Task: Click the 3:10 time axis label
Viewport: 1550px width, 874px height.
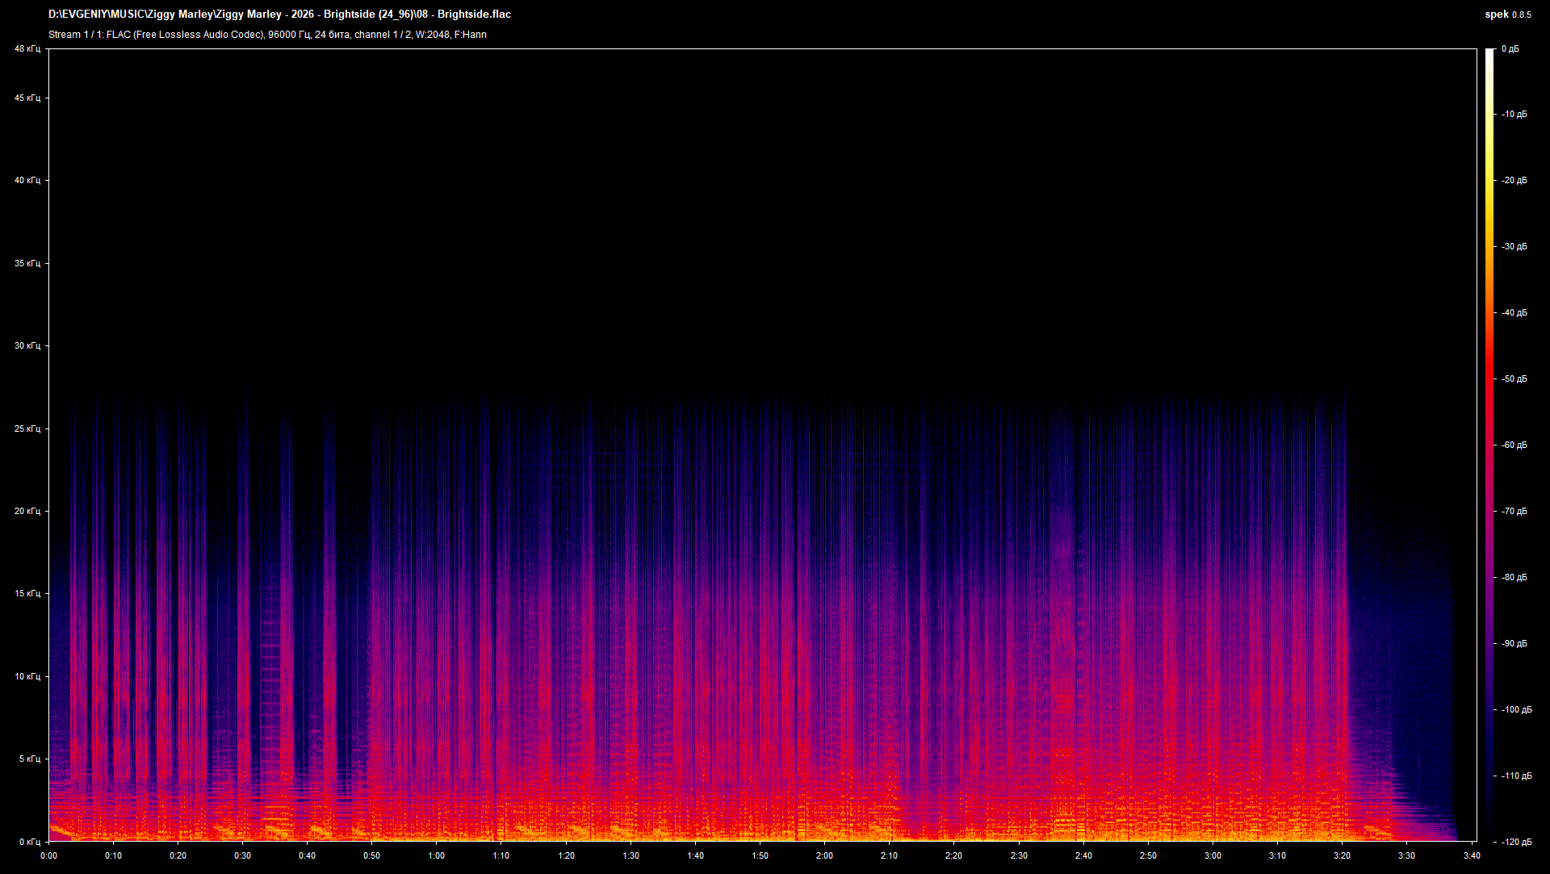Action: (1277, 856)
